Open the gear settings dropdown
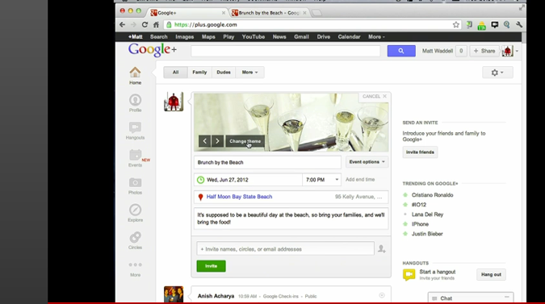This screenshot has width=545, height=304. point(497,73)
